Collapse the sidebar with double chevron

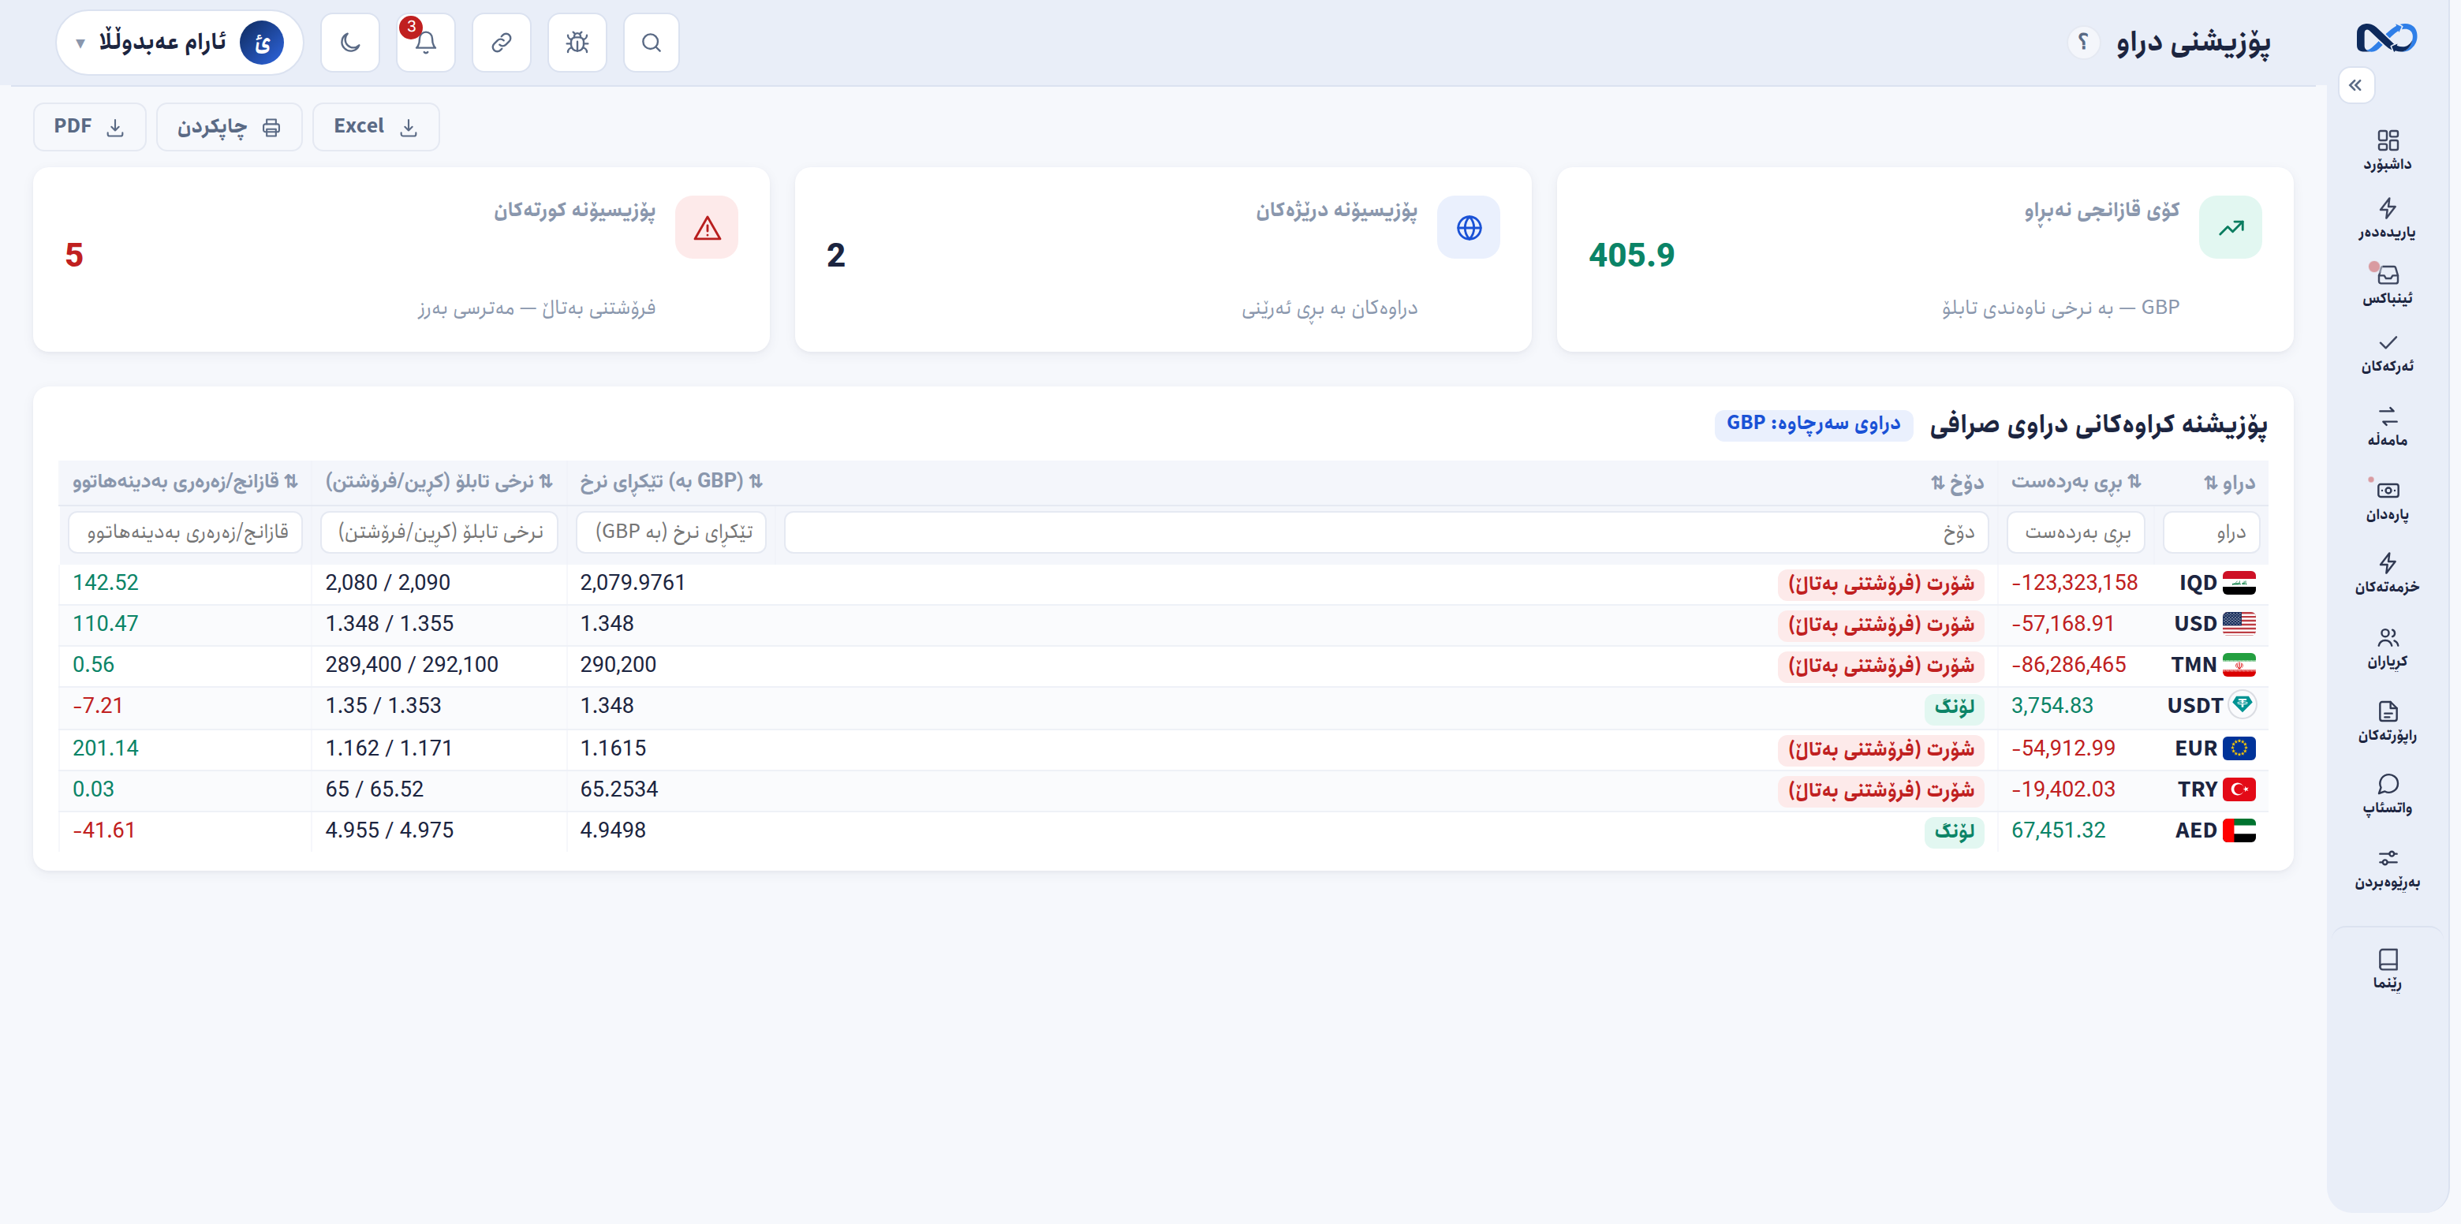coord(2355,85)
